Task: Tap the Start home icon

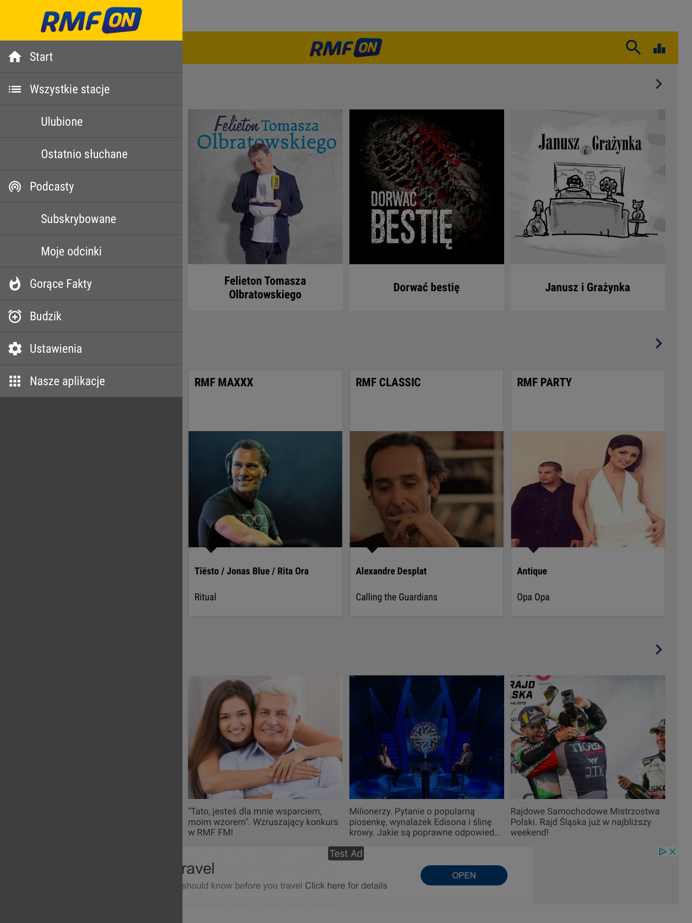Action: [x=15, y=57]
